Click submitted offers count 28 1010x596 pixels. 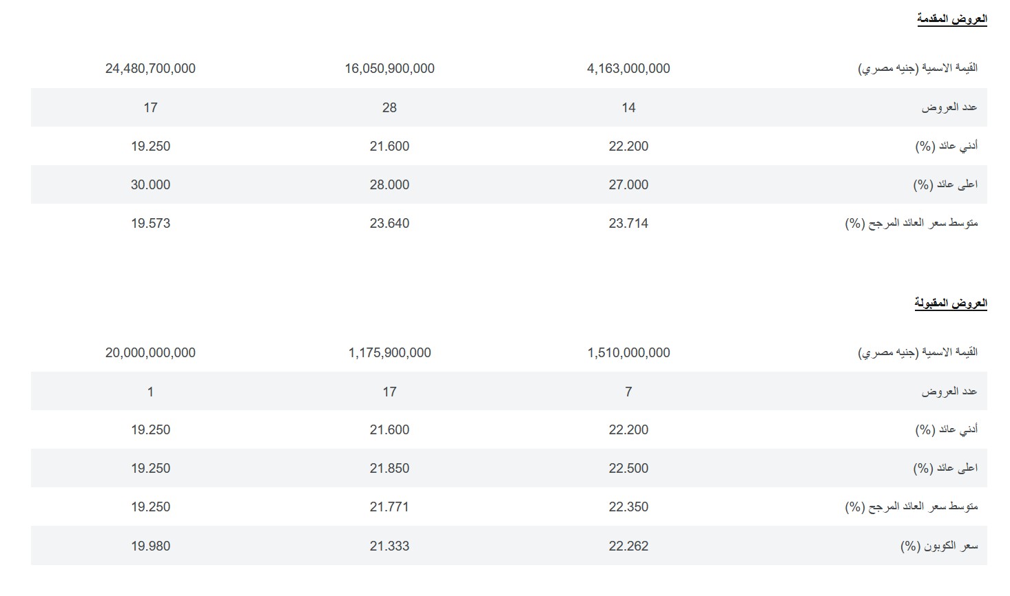[x=389, y=107]
